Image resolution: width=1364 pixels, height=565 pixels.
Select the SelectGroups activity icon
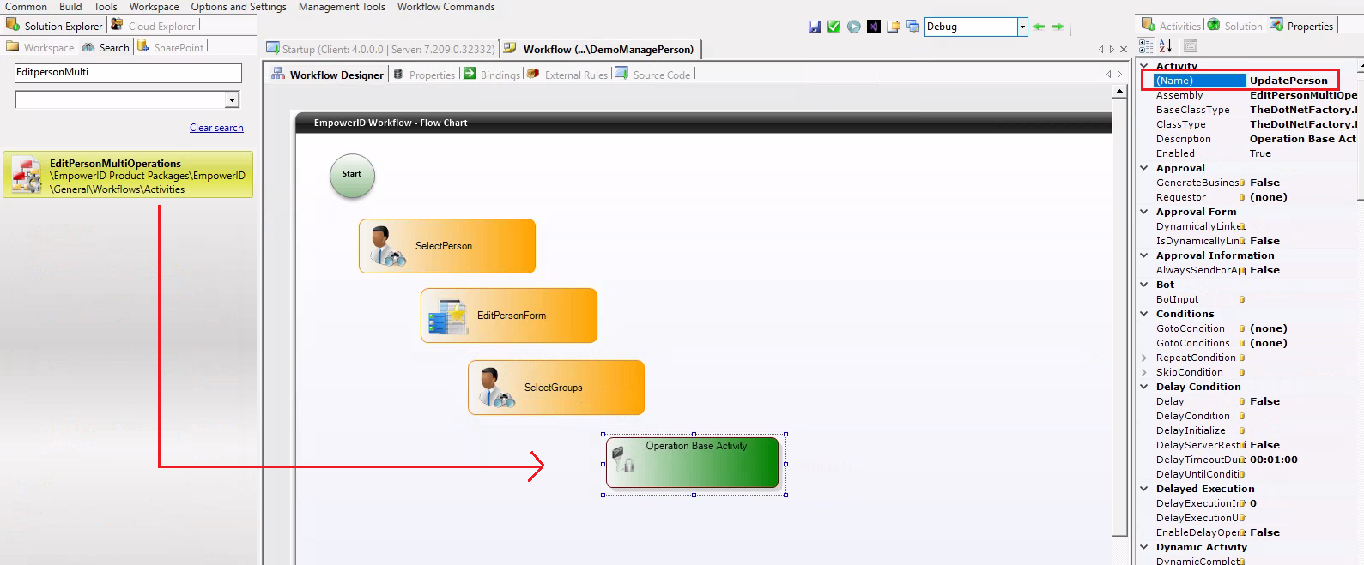[x=496, y=388]
